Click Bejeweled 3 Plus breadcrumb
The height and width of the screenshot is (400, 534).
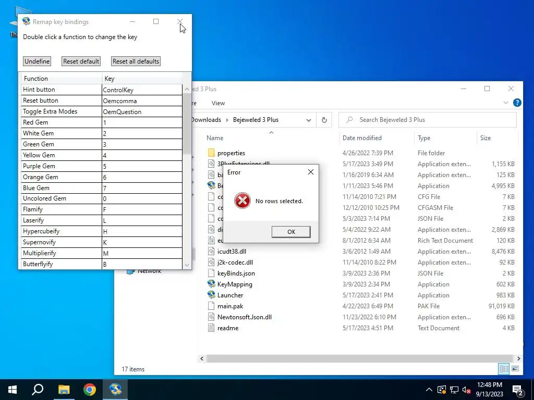[x=256, y=120]
